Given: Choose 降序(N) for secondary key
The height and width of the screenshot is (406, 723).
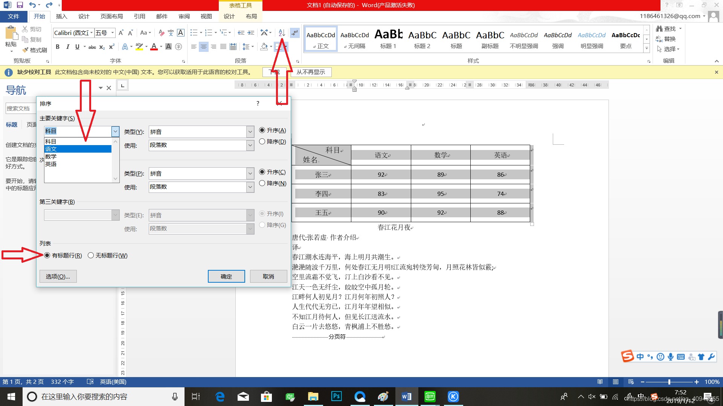Looking at the screenshot, I should [x=262, y=183].
